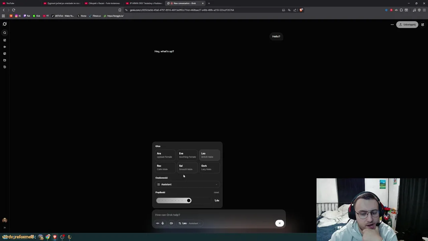Open the apps grid in bookmarks bar
Viewport: 428px width, 241px height.
click(x=3, y=16)
